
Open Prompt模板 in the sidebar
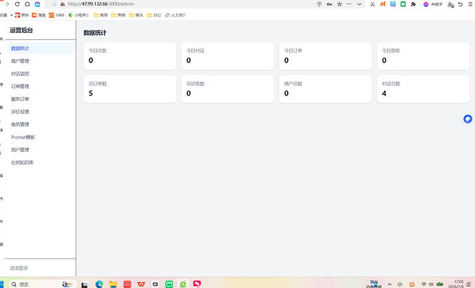coord(41,137)
